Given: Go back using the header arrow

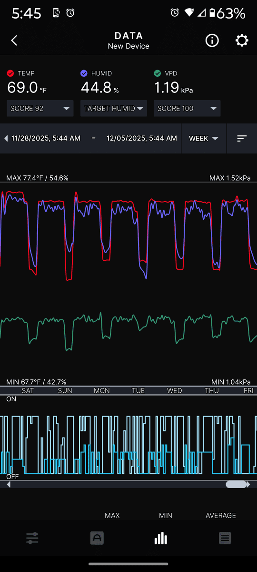Looking at the screenshot, I should pos(14,41).
